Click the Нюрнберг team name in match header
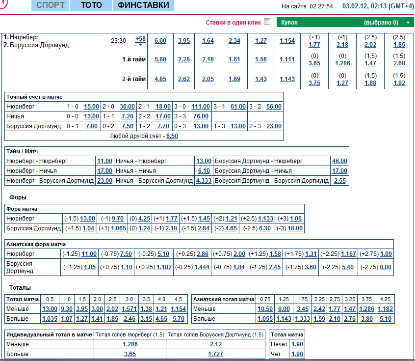 [25, 37]
